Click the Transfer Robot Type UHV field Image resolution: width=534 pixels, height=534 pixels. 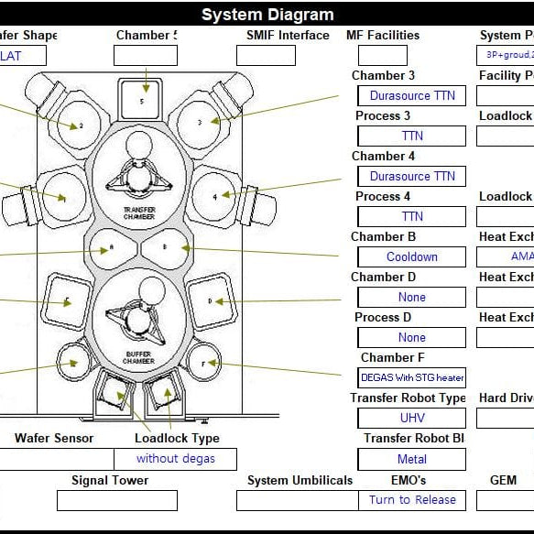point(412,418)
